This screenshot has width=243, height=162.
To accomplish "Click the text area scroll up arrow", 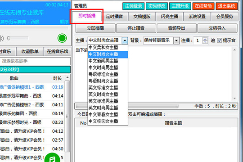I will tap(234, 50).
